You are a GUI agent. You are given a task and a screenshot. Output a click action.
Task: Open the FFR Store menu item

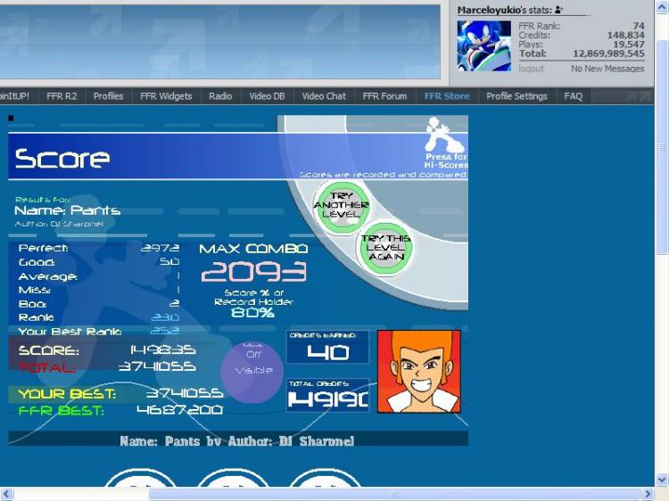pyautogui.click(x=447, y=96)
